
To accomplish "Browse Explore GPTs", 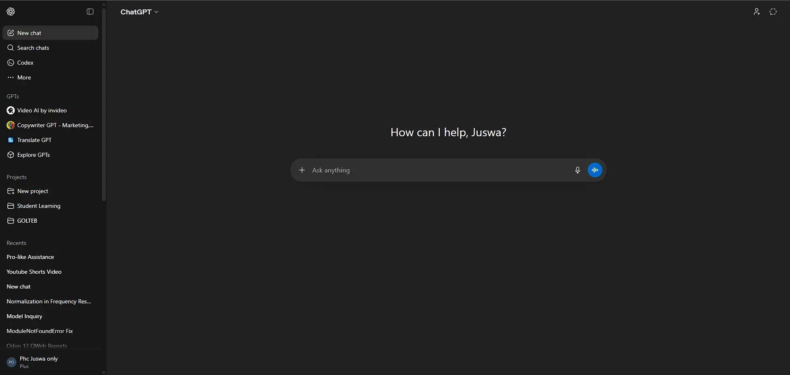I will [x=50, y=155].
